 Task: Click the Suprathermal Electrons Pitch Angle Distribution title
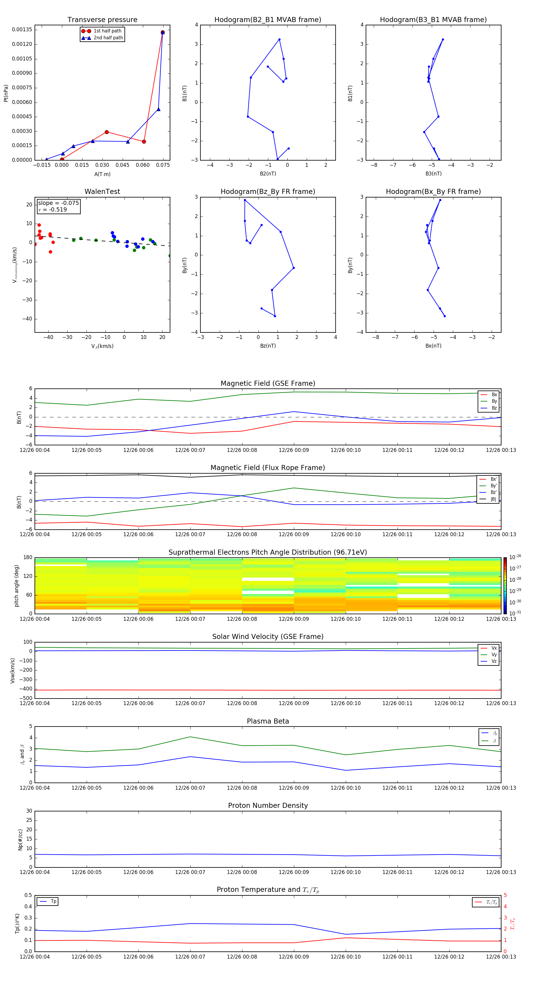pos(268,553)
